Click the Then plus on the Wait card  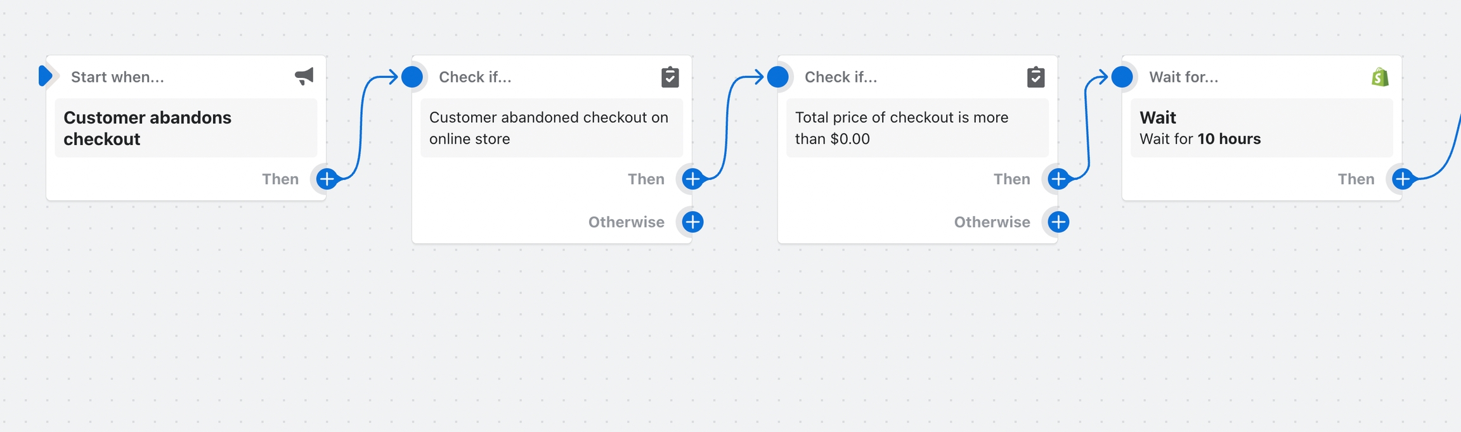click(x=1403, y=179)
